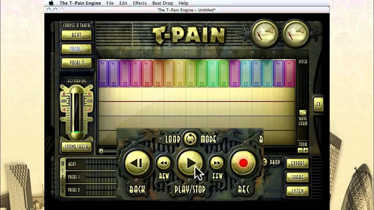Toggle the X checkbox on measure 8 yellow segment
Screen dimensions: 374x210
tap(180, 84)
